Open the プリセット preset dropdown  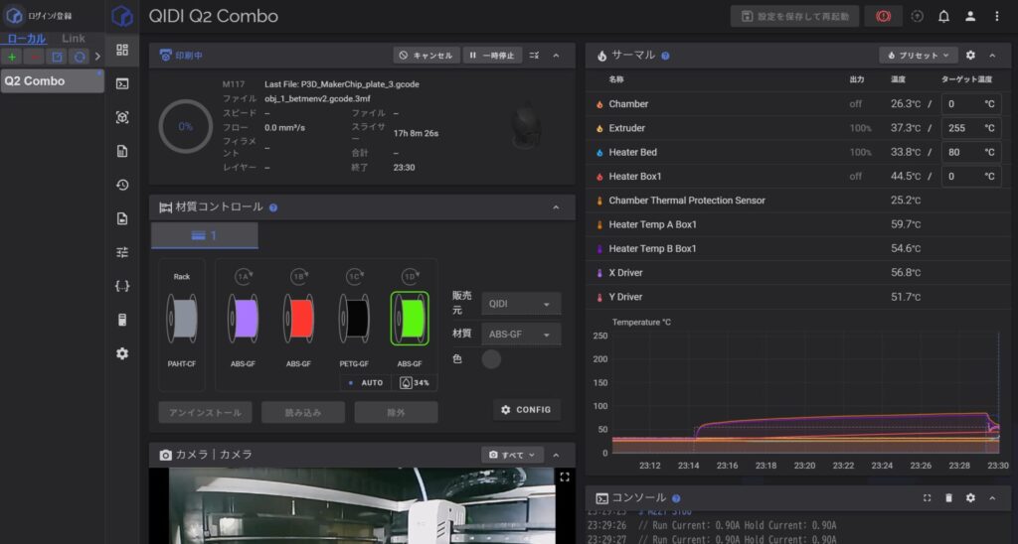tap(918, 56)
